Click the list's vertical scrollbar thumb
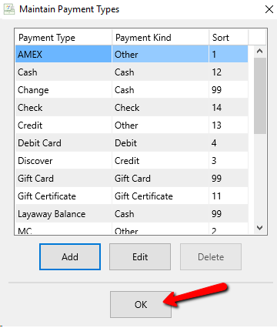The width and height of the screenshot is (277, 328). 260,95
